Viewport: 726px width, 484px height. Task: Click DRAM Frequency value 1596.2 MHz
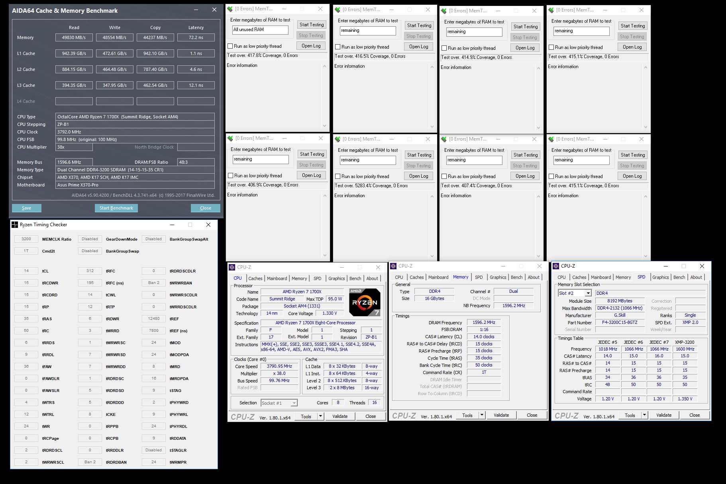pos(484,323)
